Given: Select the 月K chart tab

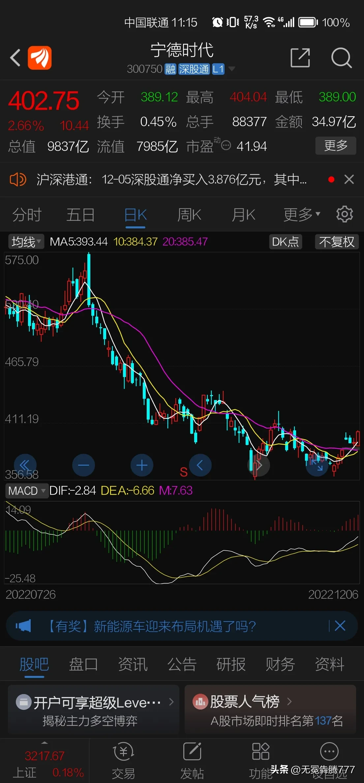Looking at the screenshot, I should tap(243, 215).
